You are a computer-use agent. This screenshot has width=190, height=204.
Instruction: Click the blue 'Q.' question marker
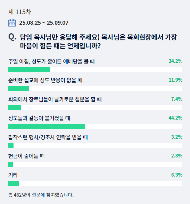click(13, 37)
